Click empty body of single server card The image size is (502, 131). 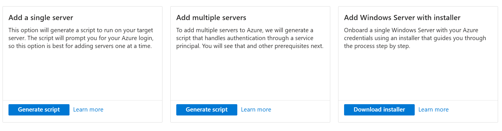click(82, 75)
